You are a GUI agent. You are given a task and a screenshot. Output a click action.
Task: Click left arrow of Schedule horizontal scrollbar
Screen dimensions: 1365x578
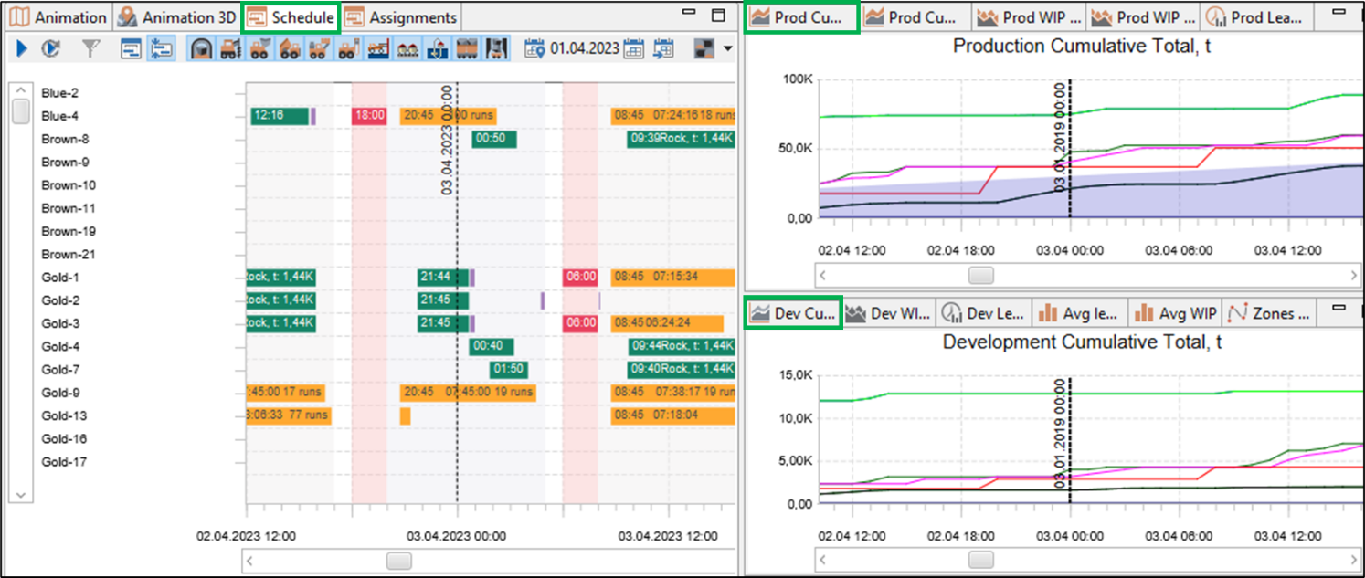pos(251,562)
